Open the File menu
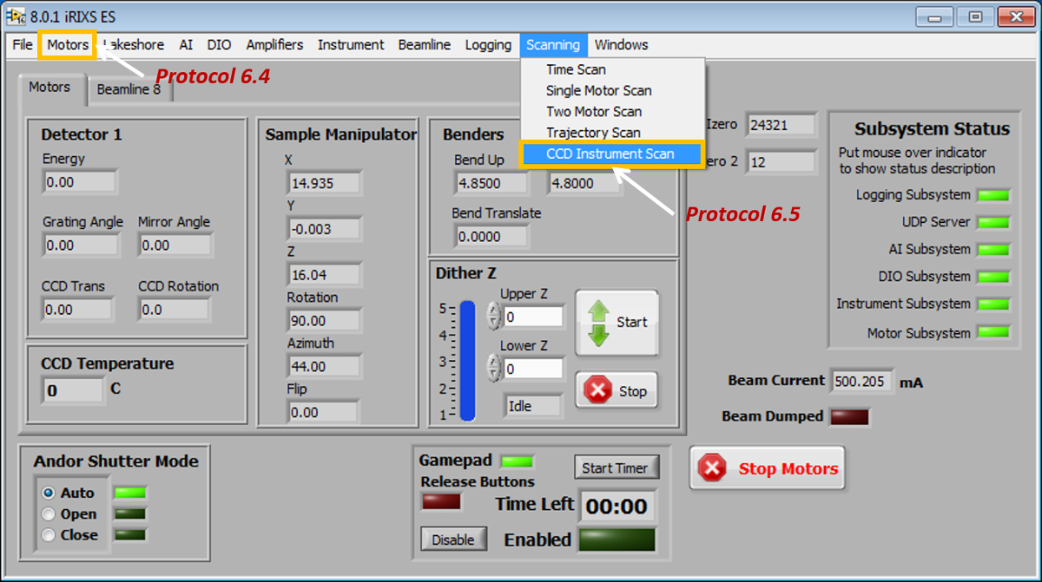This screenshot has height=582, width=1042. (x=23, y=45)
